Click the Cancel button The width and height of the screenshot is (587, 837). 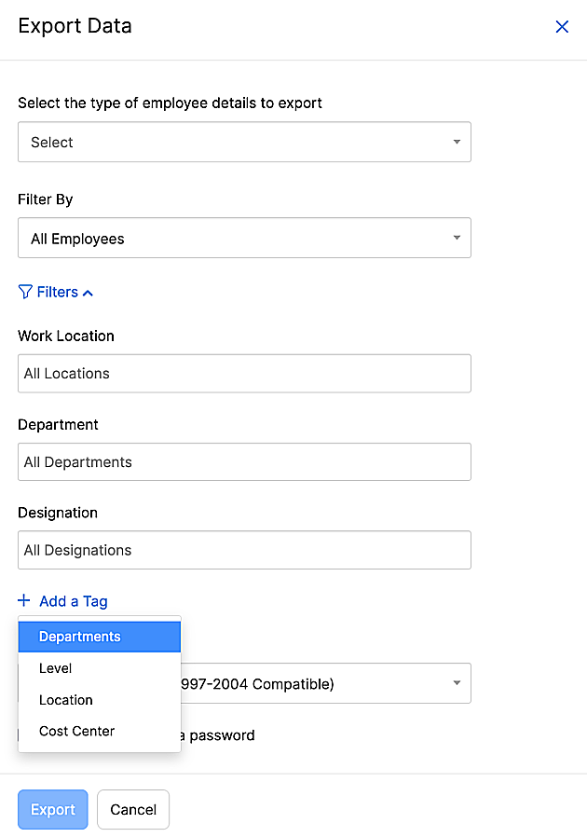click(133, 809)
